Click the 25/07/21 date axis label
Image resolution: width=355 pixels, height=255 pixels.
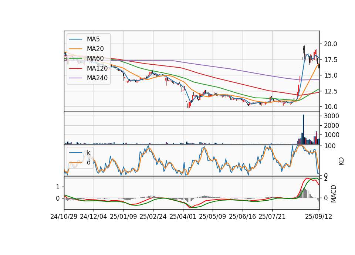(x=272, y=217)
